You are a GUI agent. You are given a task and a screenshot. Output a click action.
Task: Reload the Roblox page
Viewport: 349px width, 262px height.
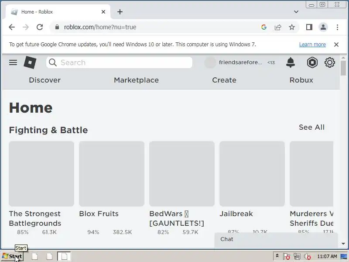40,27
